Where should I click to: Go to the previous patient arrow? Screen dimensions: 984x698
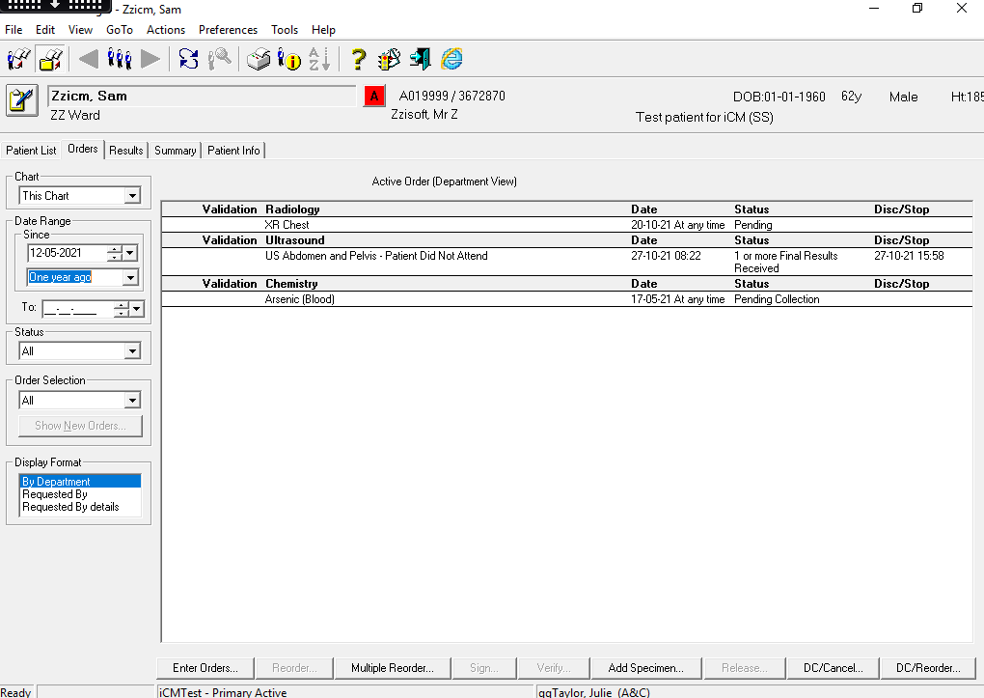89,59
